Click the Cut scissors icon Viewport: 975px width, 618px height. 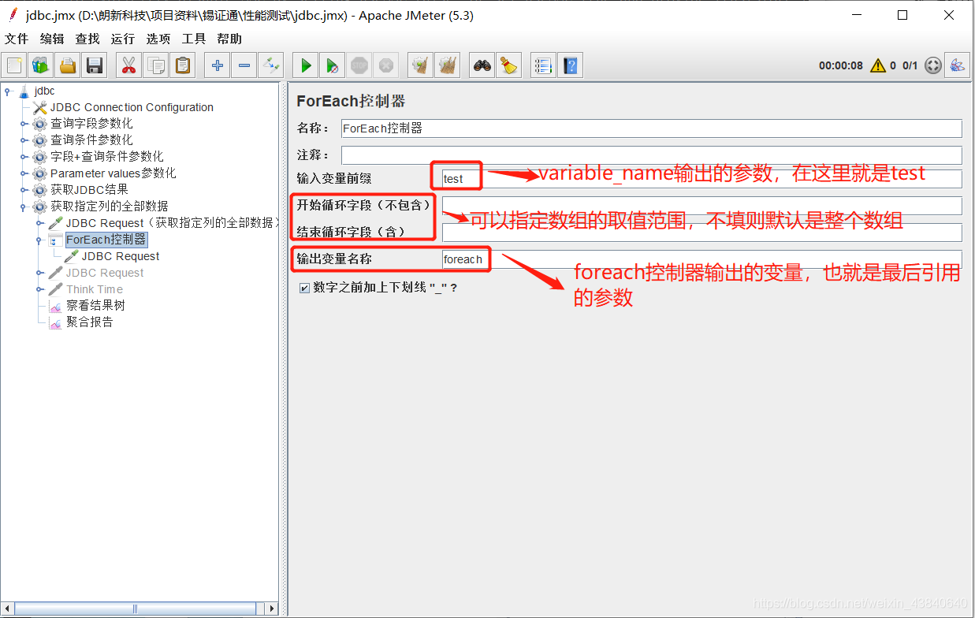coord(128,65)
